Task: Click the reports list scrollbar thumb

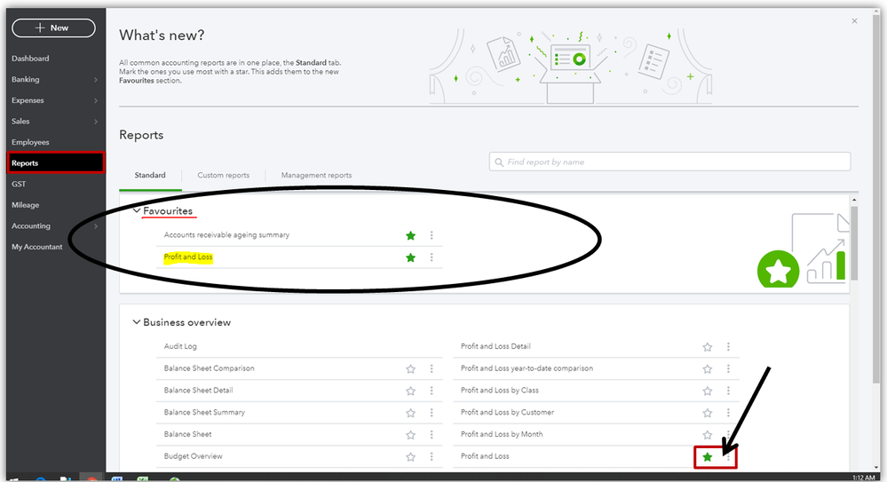Action: coord(854,243)
